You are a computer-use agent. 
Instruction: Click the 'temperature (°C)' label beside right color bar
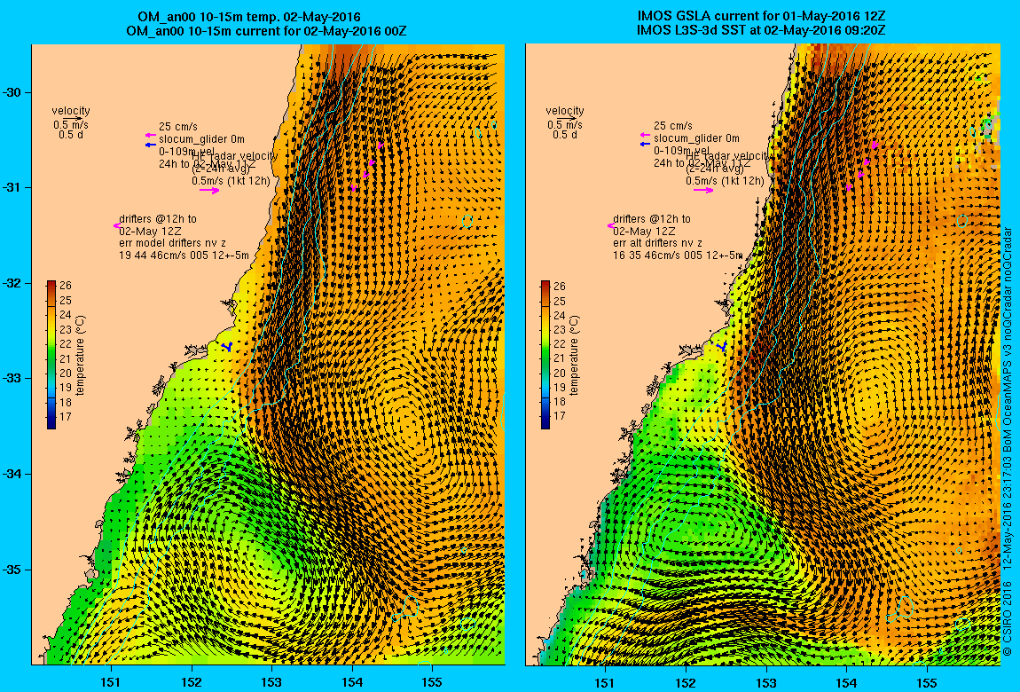575,356
